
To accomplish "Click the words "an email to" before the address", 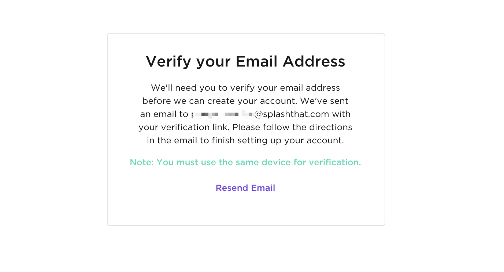I will tap(164, 114).
